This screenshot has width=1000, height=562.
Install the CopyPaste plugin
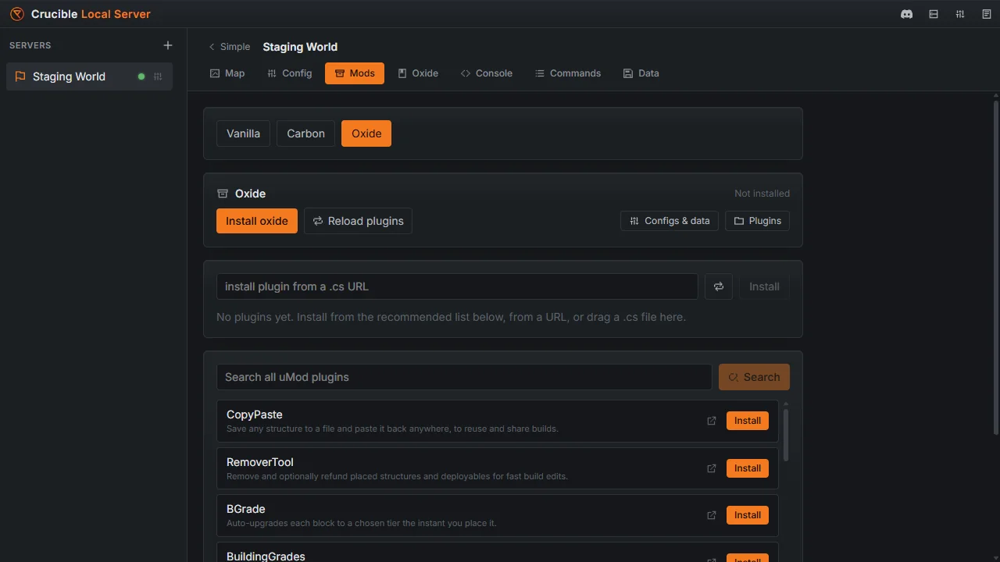[748, 421]
